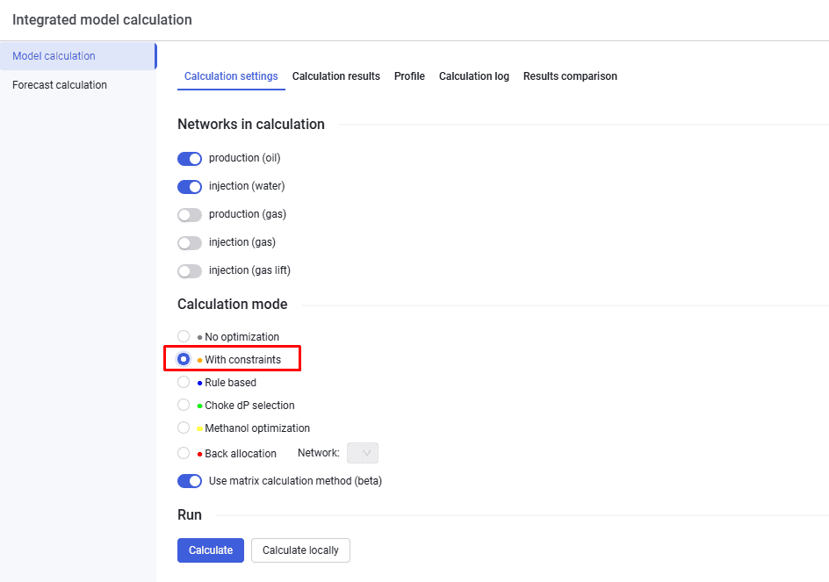829x582 pixels.
Task: Click the Use matrix calculation method (beta) label
Action: click(295, 481)
